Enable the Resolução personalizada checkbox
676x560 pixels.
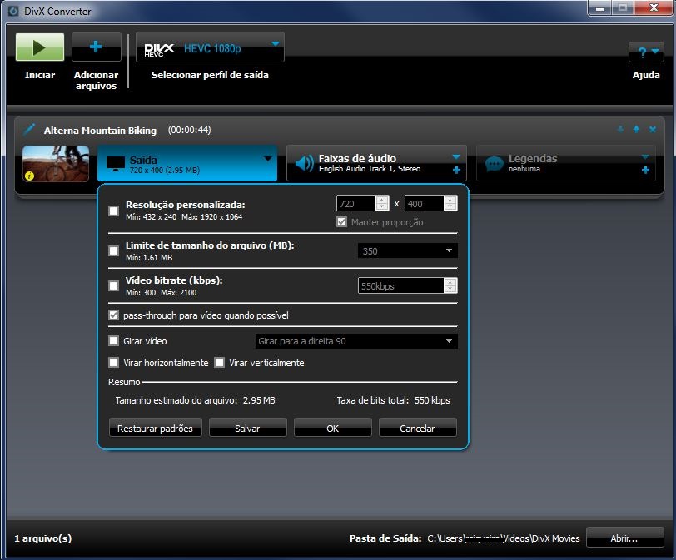(114, 211)
